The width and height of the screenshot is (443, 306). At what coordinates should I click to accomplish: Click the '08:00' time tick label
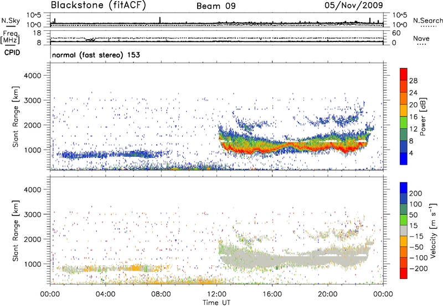pyautogui.click(x=161, y=294)
